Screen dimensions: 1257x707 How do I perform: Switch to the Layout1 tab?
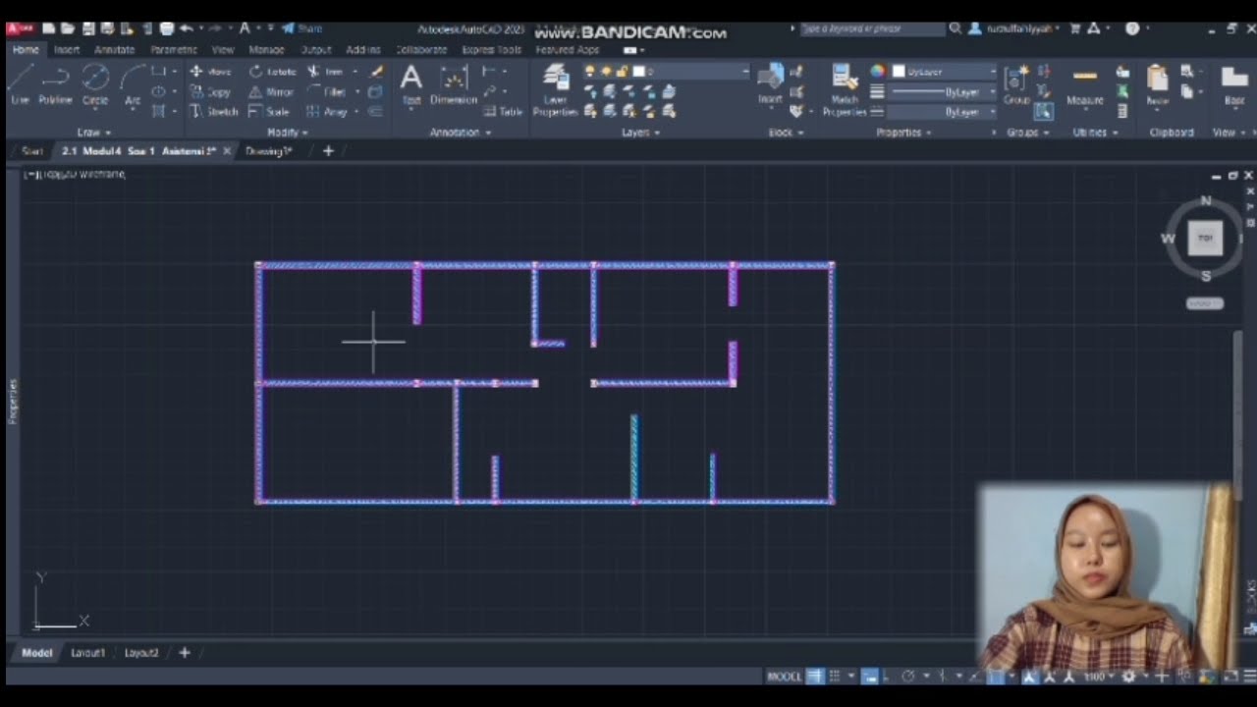tap(87, 653)
